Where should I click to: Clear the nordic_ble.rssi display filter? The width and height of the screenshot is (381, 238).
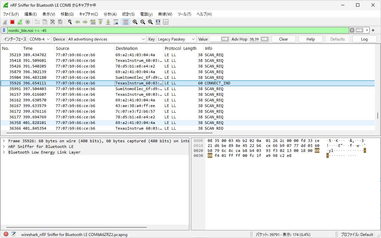[352, 30]
